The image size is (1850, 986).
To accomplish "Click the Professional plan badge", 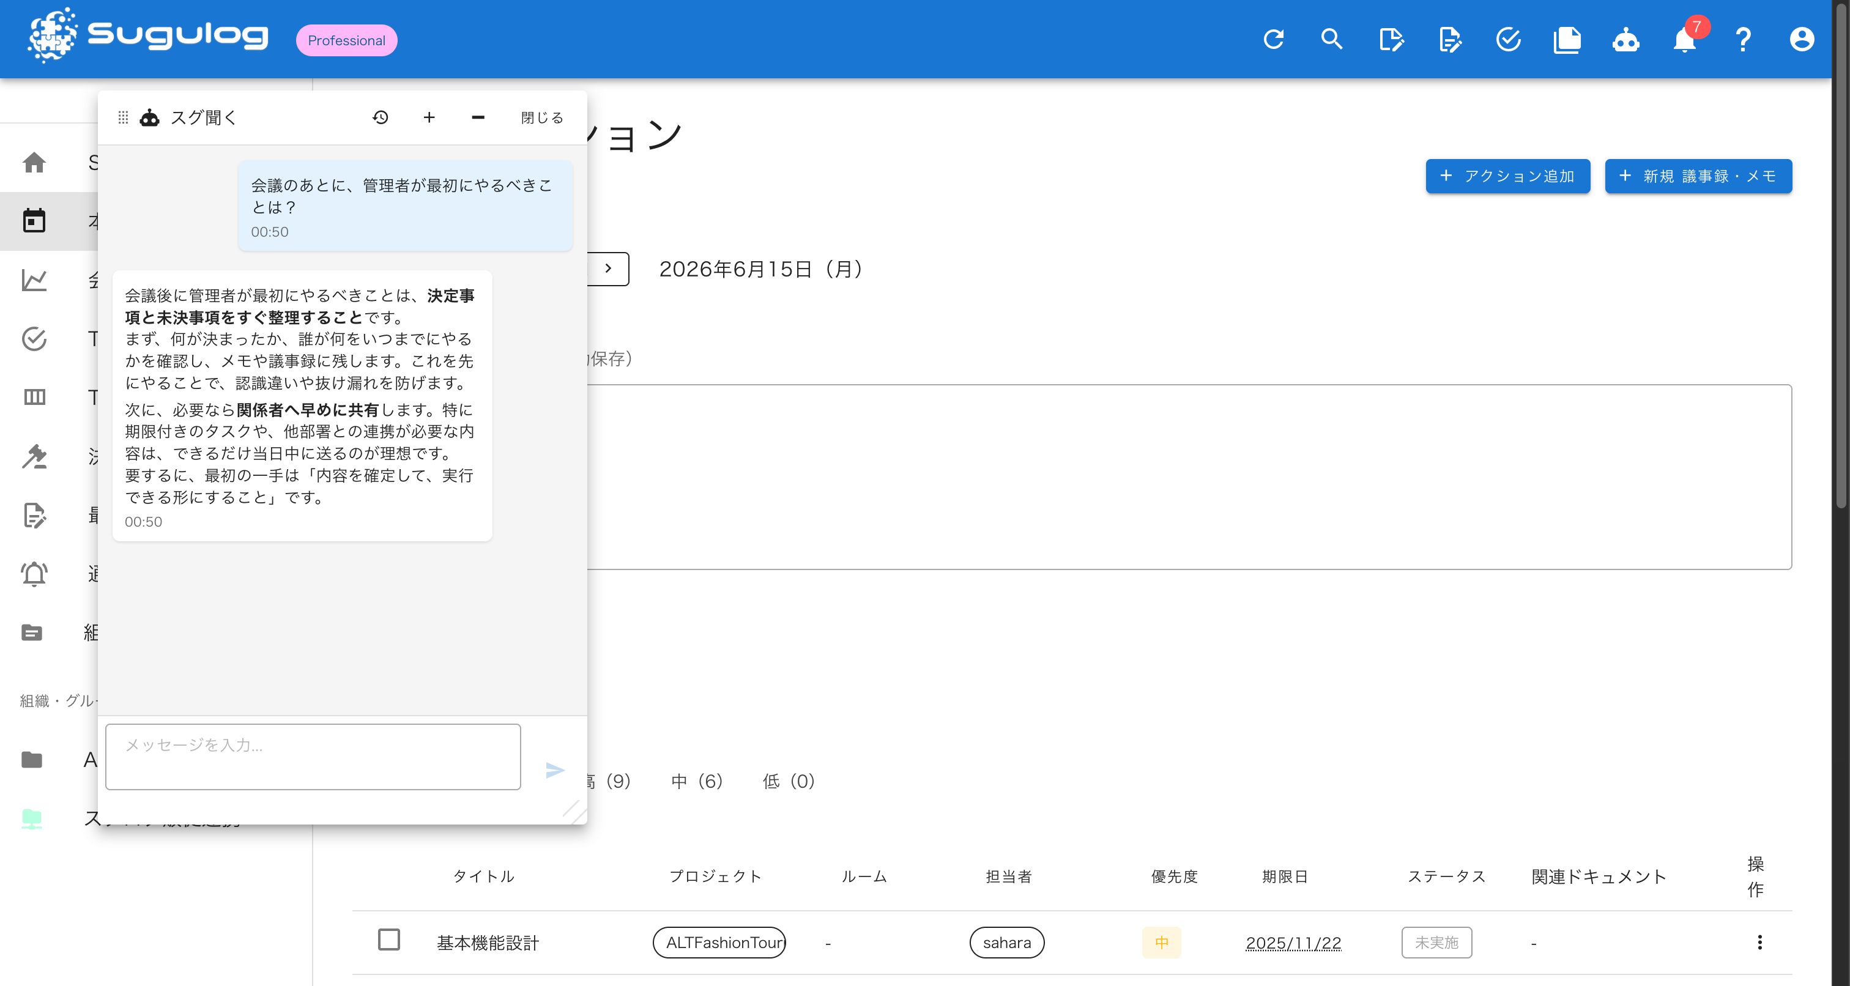I will coord(346,40).
